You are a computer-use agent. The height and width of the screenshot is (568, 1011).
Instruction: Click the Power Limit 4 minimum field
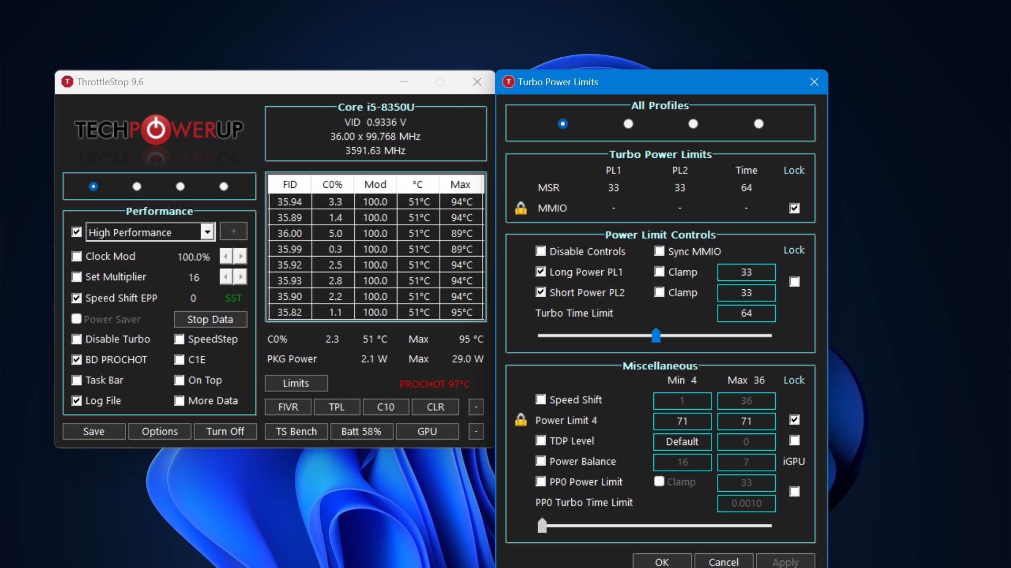(x=682, y=421)
